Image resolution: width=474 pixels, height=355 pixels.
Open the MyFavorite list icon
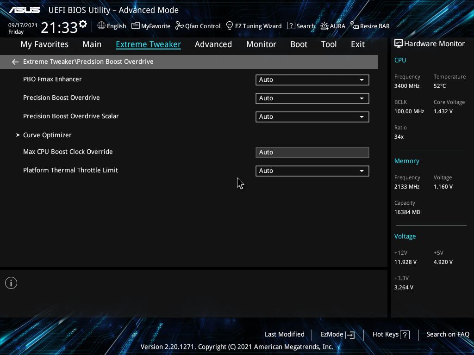(x=136, y=26)
